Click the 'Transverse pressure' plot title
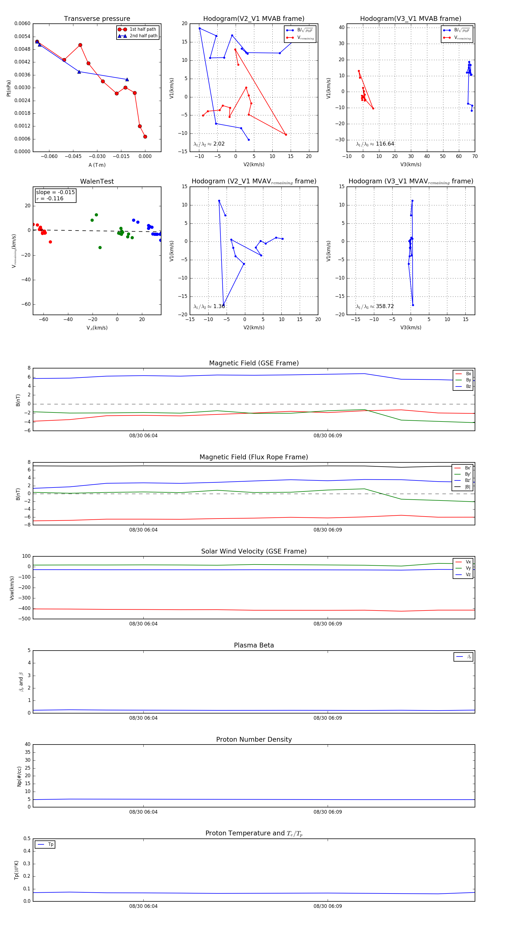Screen dimensions: 508x931 tap(97, 19)
